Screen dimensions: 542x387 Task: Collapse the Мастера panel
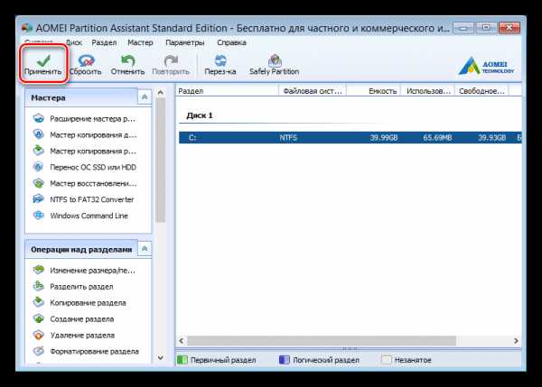tap(145, 97)
